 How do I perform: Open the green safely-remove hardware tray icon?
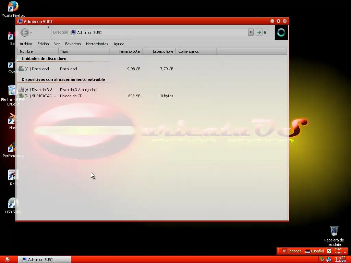tap(322, 259)
